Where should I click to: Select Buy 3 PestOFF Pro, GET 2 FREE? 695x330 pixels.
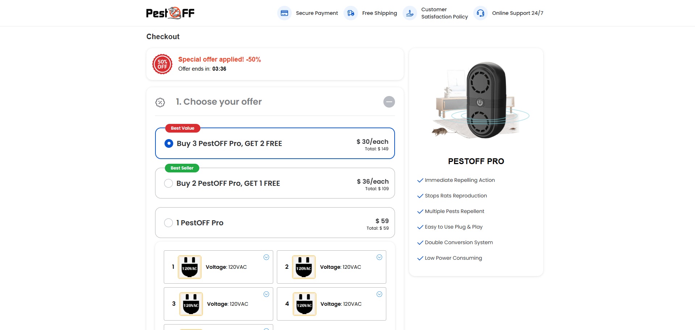(169, 143)
